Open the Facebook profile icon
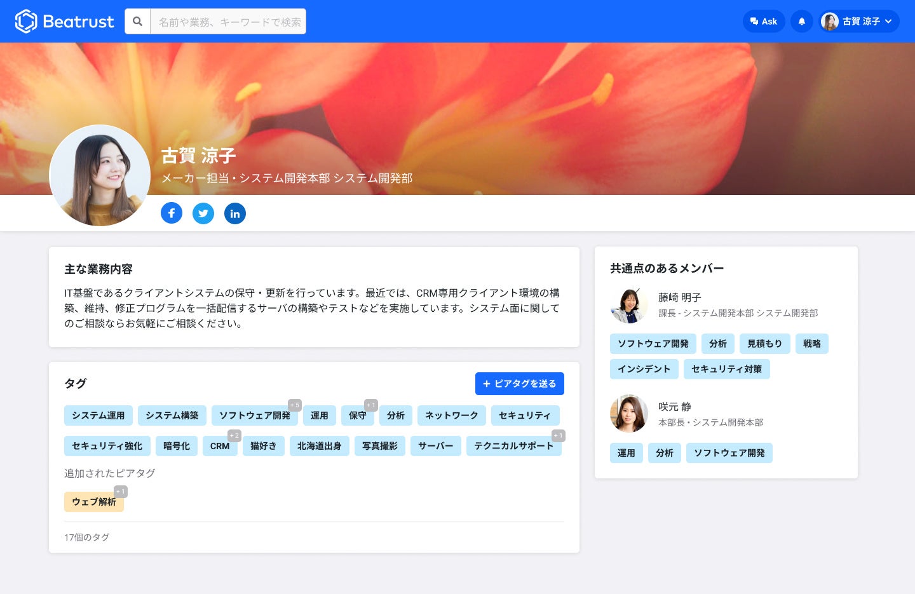 [x=172, y=213]
